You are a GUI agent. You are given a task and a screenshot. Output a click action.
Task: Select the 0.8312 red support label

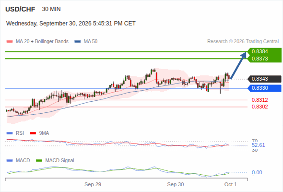(x=259, y=100)
